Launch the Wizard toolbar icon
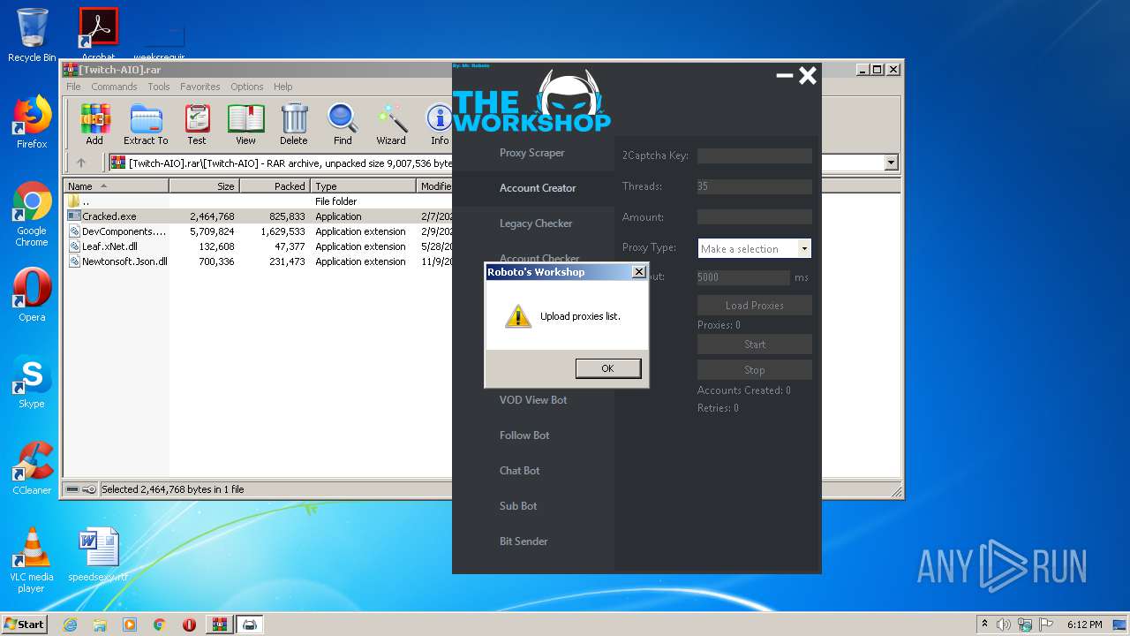 click(391, 125)
